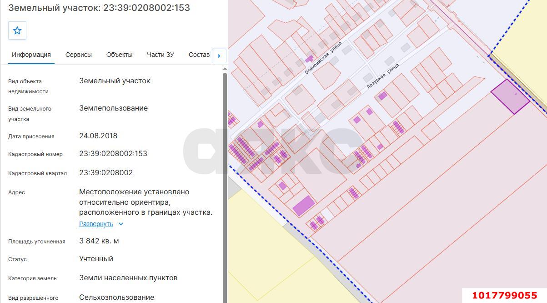Click the info panel vertical scrollbar

click(x=225, y=182)
